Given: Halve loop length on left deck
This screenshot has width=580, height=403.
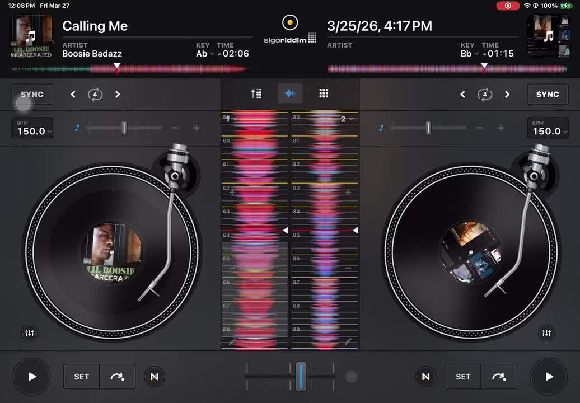Looking at the screenshot, I should [x=73, y=94].
